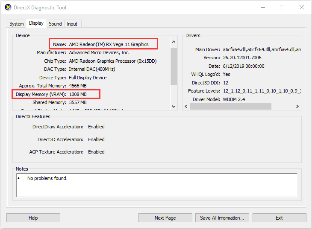Click the No problems found note

click(47, 178)
